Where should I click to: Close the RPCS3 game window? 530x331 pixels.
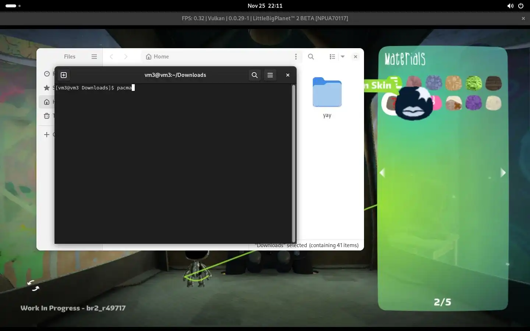[523, 18]
